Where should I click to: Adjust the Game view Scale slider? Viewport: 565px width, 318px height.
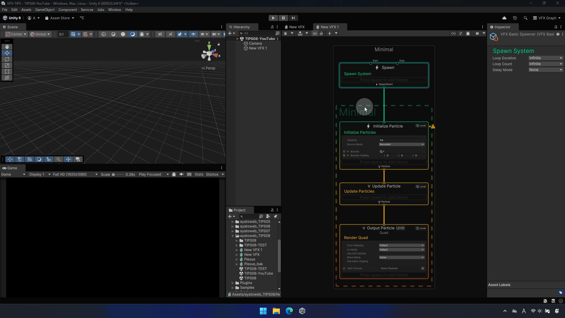point(118,175)
